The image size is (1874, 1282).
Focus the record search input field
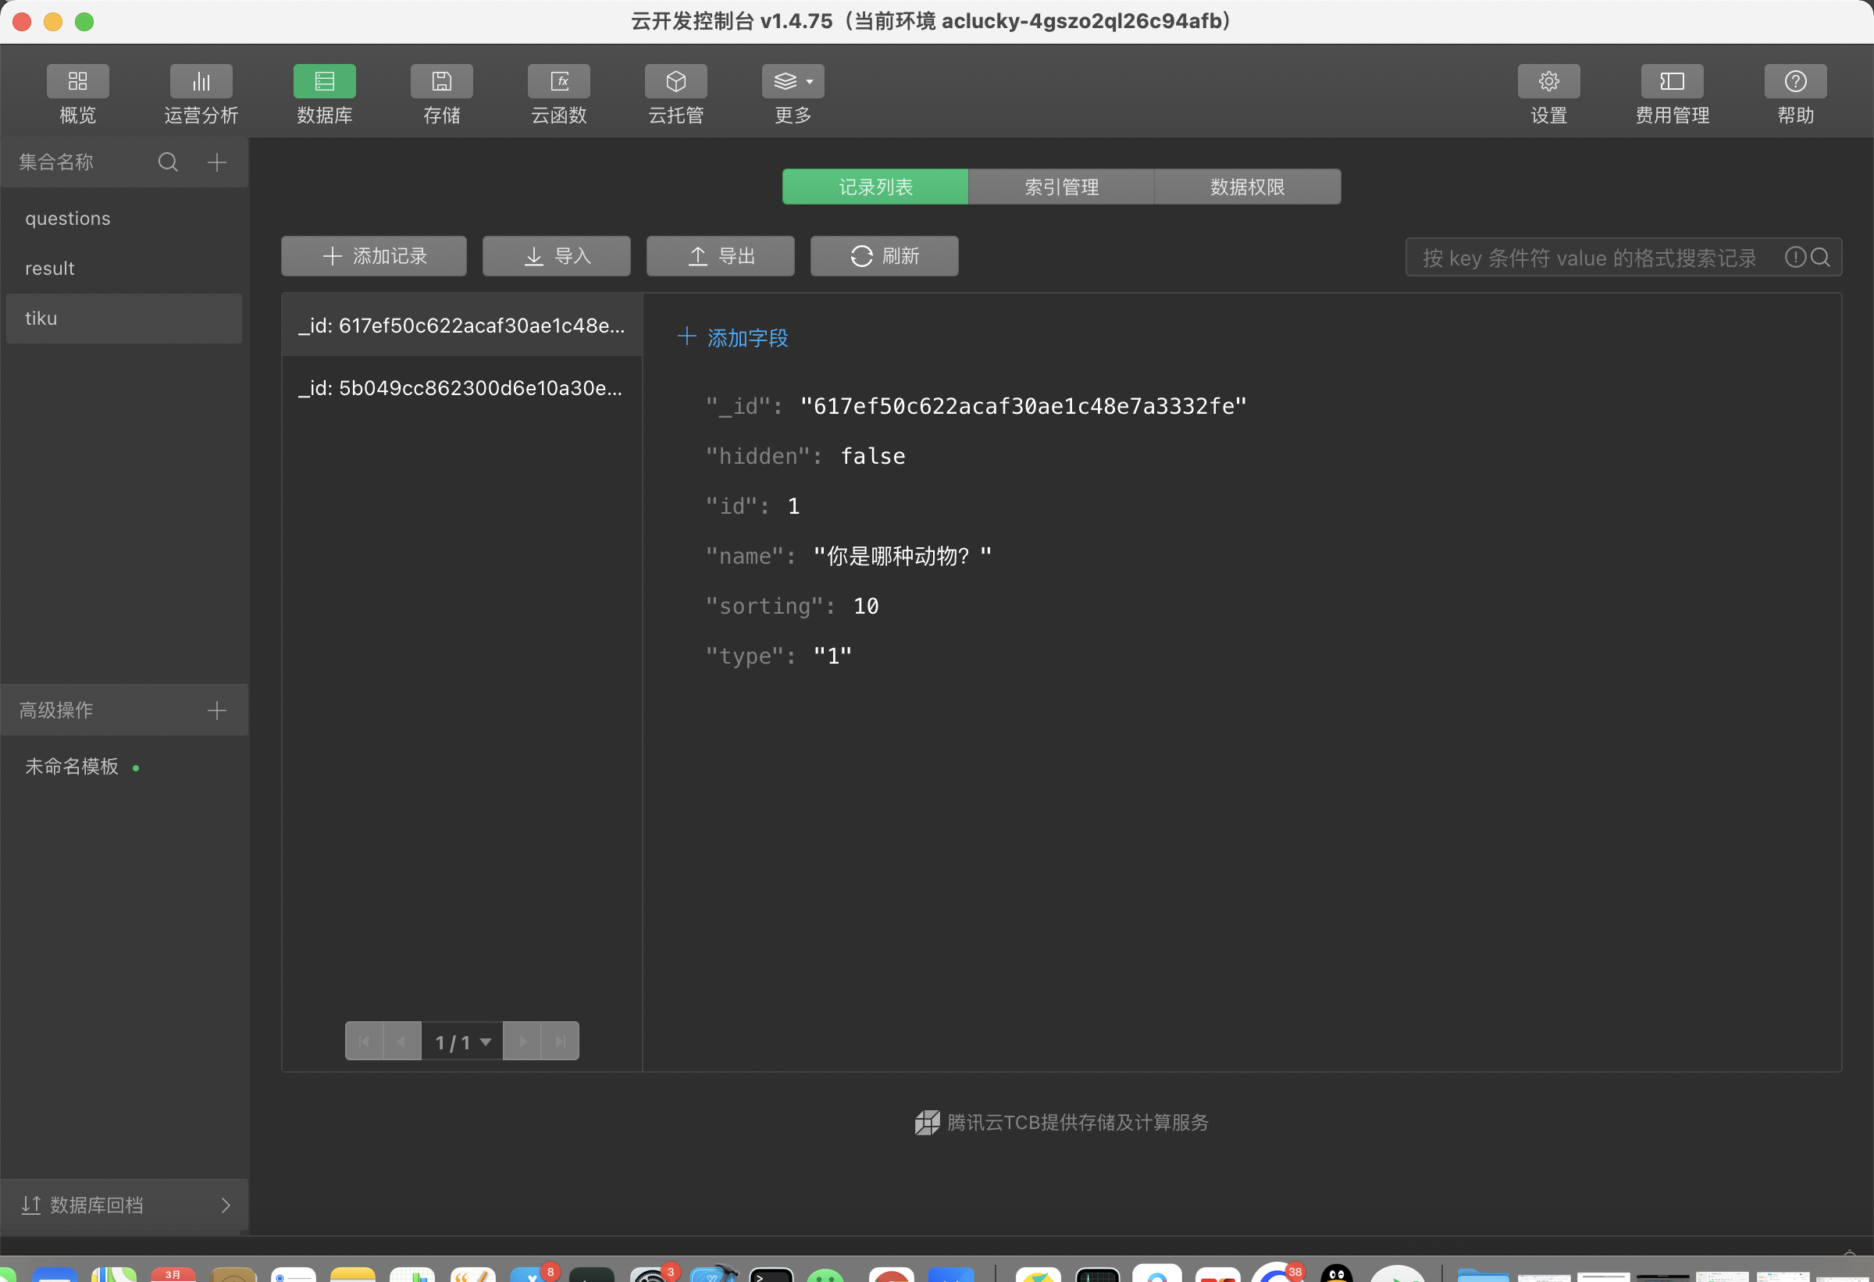pos(1588,257)
